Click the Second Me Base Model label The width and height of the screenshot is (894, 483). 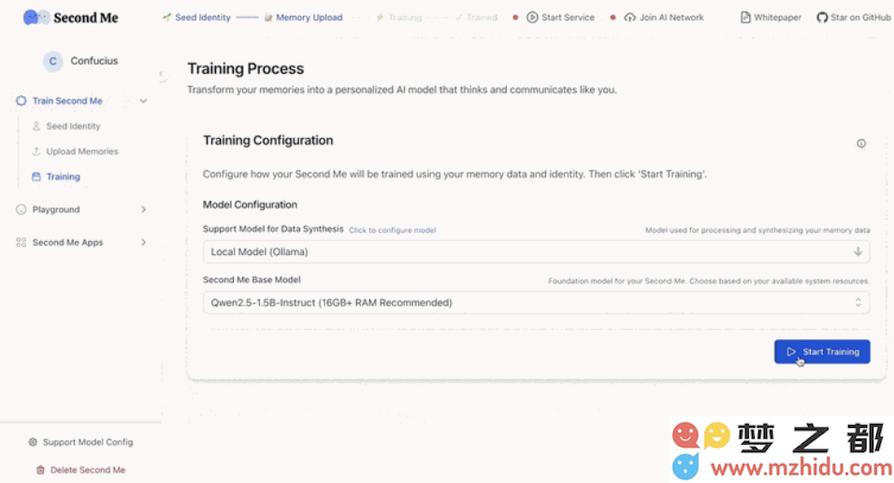(x=252, y=279)
